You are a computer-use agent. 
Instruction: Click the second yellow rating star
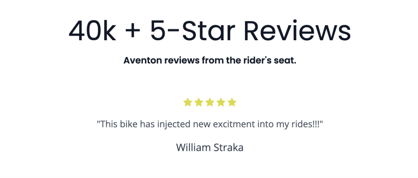(x=199, y=102)
